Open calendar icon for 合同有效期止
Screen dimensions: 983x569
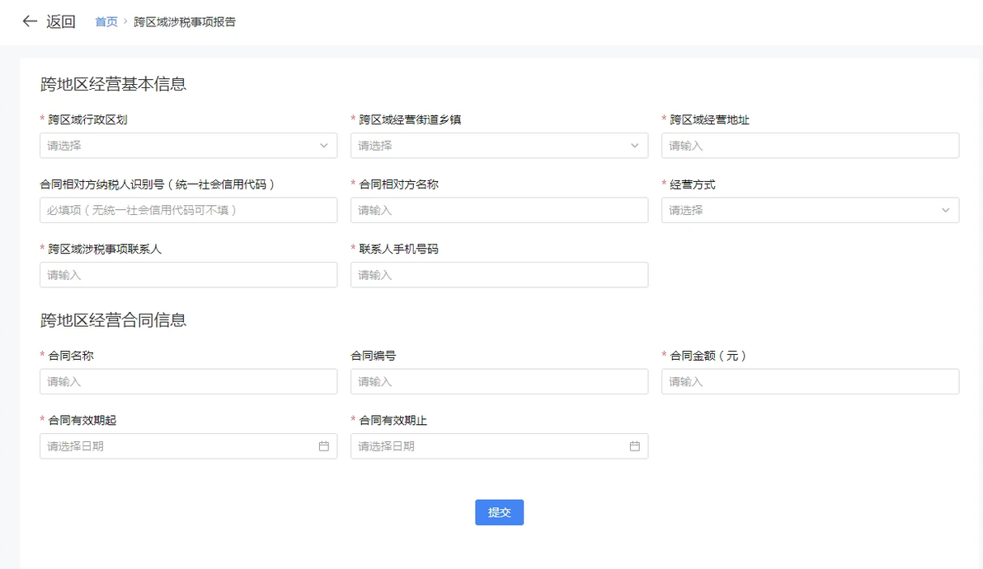click(x=635, y=446)
